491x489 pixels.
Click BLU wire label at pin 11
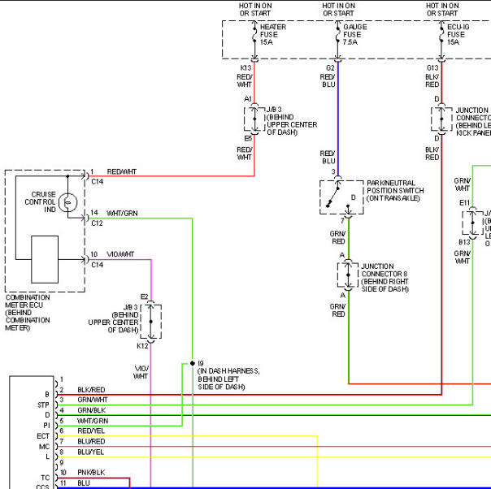pyautogui.click(x=84, y=483)
